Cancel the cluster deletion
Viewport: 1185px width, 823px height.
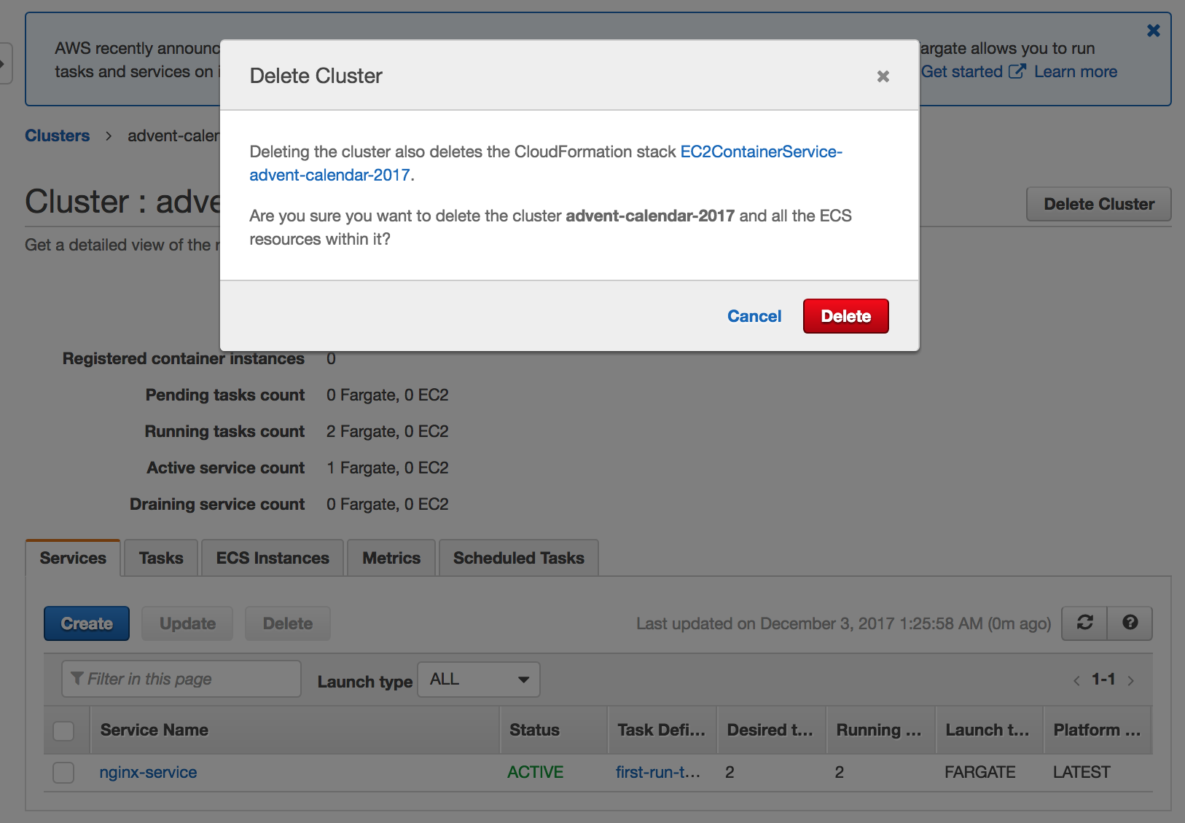click(x=754, y=316)
